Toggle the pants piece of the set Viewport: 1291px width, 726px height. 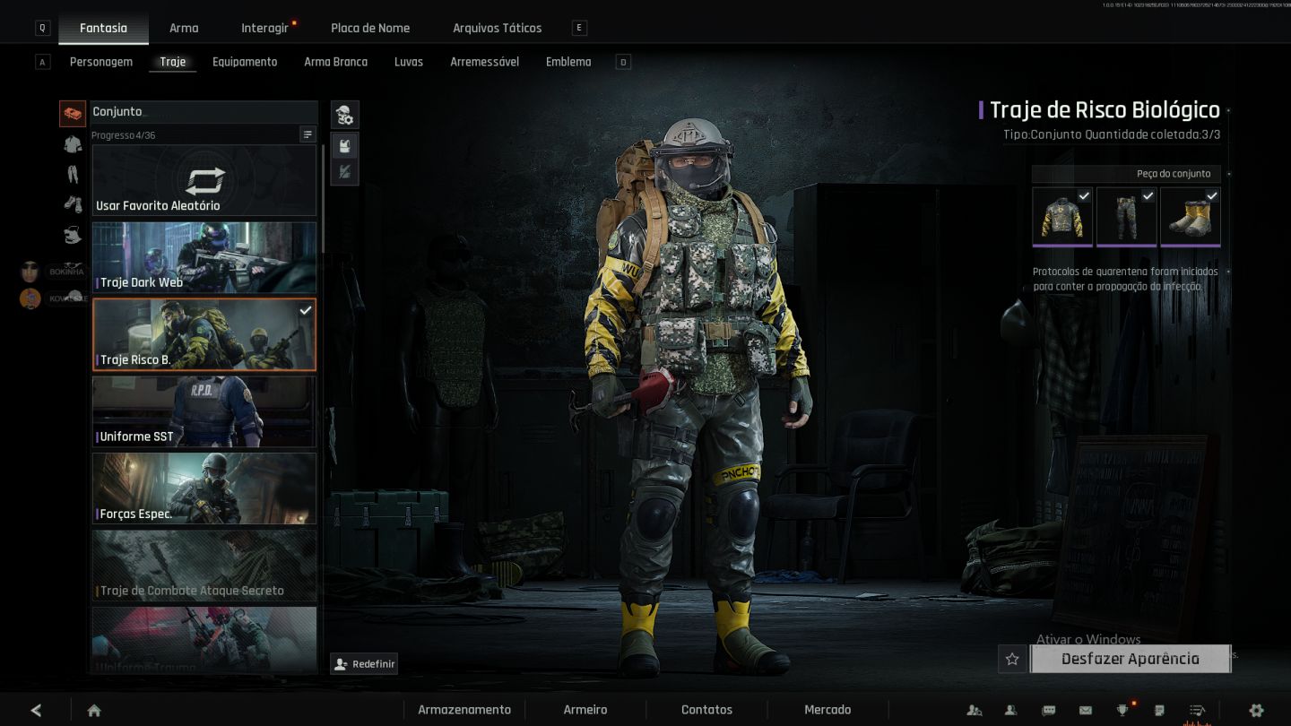1127,216
